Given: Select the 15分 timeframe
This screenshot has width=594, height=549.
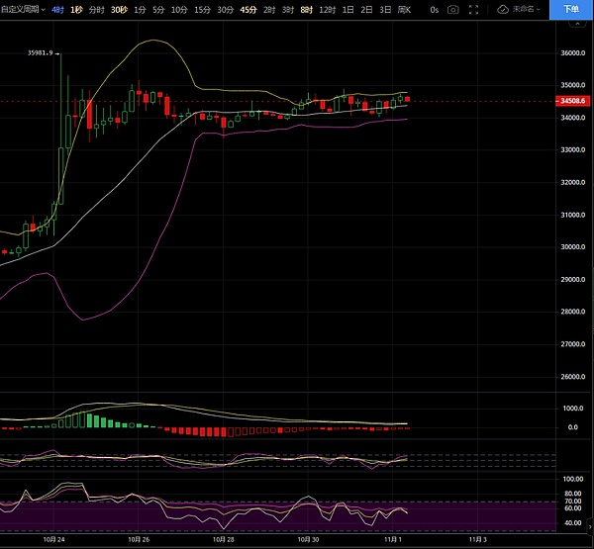Looking at the screenshot, I should click(202, 9).
